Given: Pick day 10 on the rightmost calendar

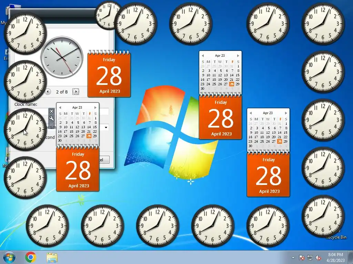Looking at the screenshot, I should (x=256, y=132).
